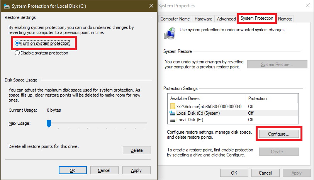Screen dimensions: 314x180
Task: Click the Local Disk (C:) drive icon
Action: [x=172, y=113]
